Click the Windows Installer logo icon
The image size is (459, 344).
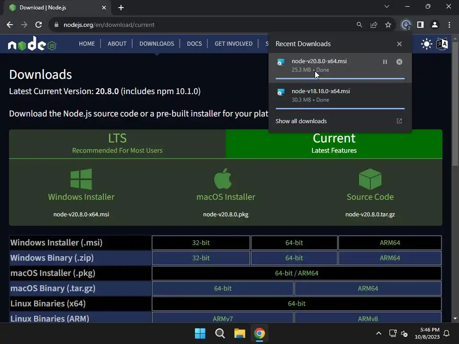[81, 179]
